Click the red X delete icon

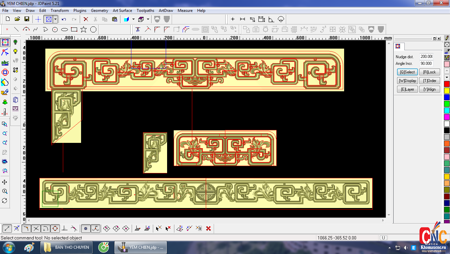(x=86, y=19)
